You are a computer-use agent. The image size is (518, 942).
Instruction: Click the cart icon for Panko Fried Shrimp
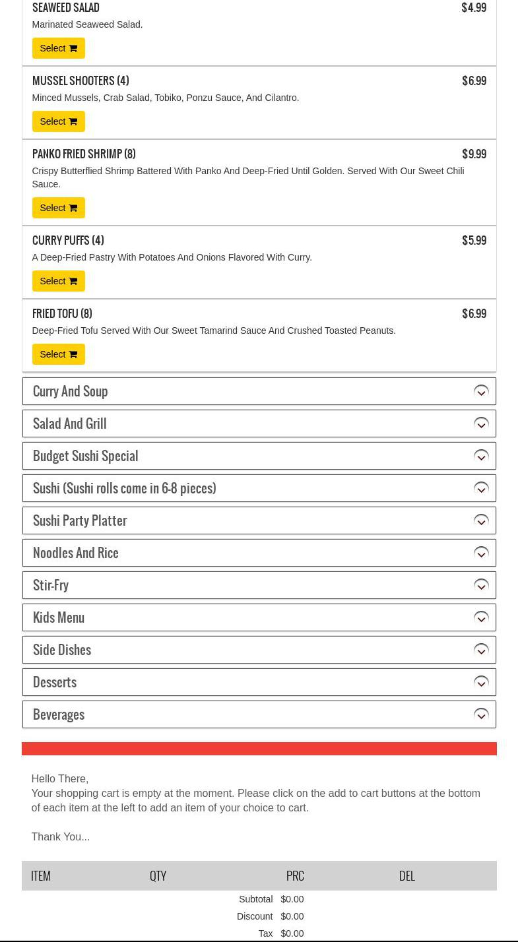point(73,208)
